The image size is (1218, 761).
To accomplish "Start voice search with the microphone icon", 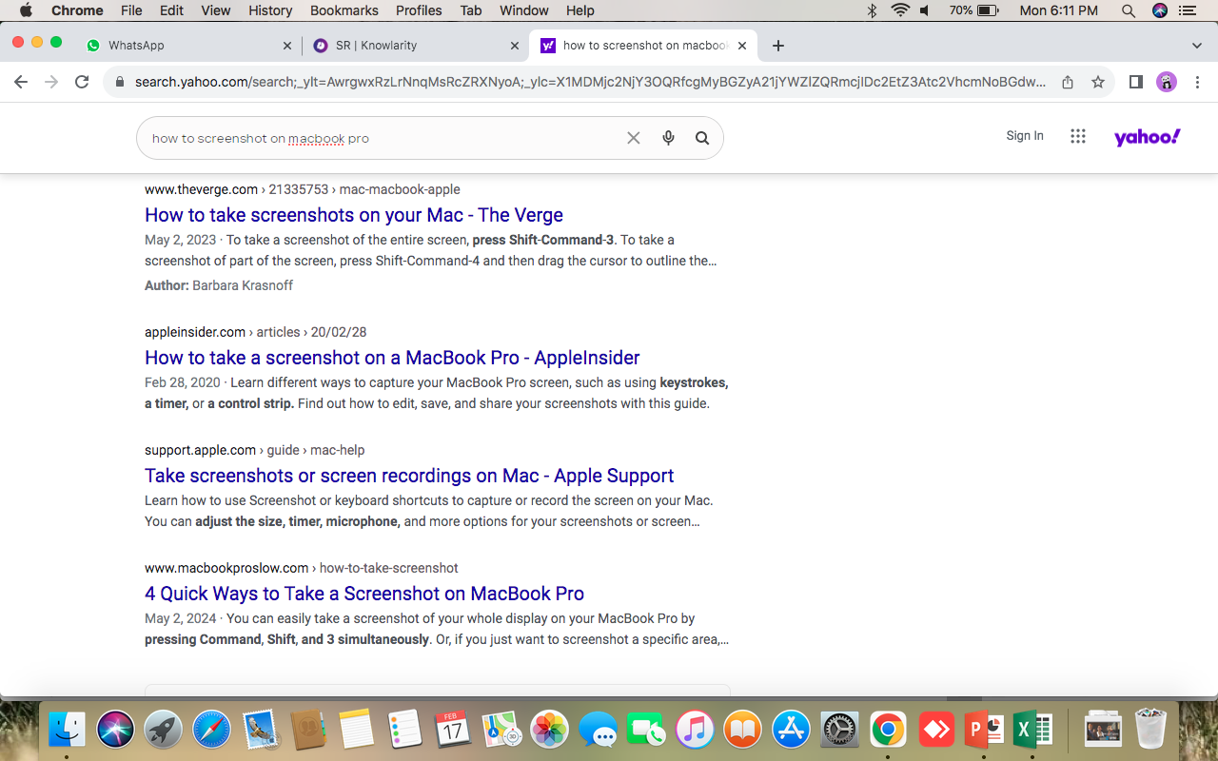I will coord(668,138).
